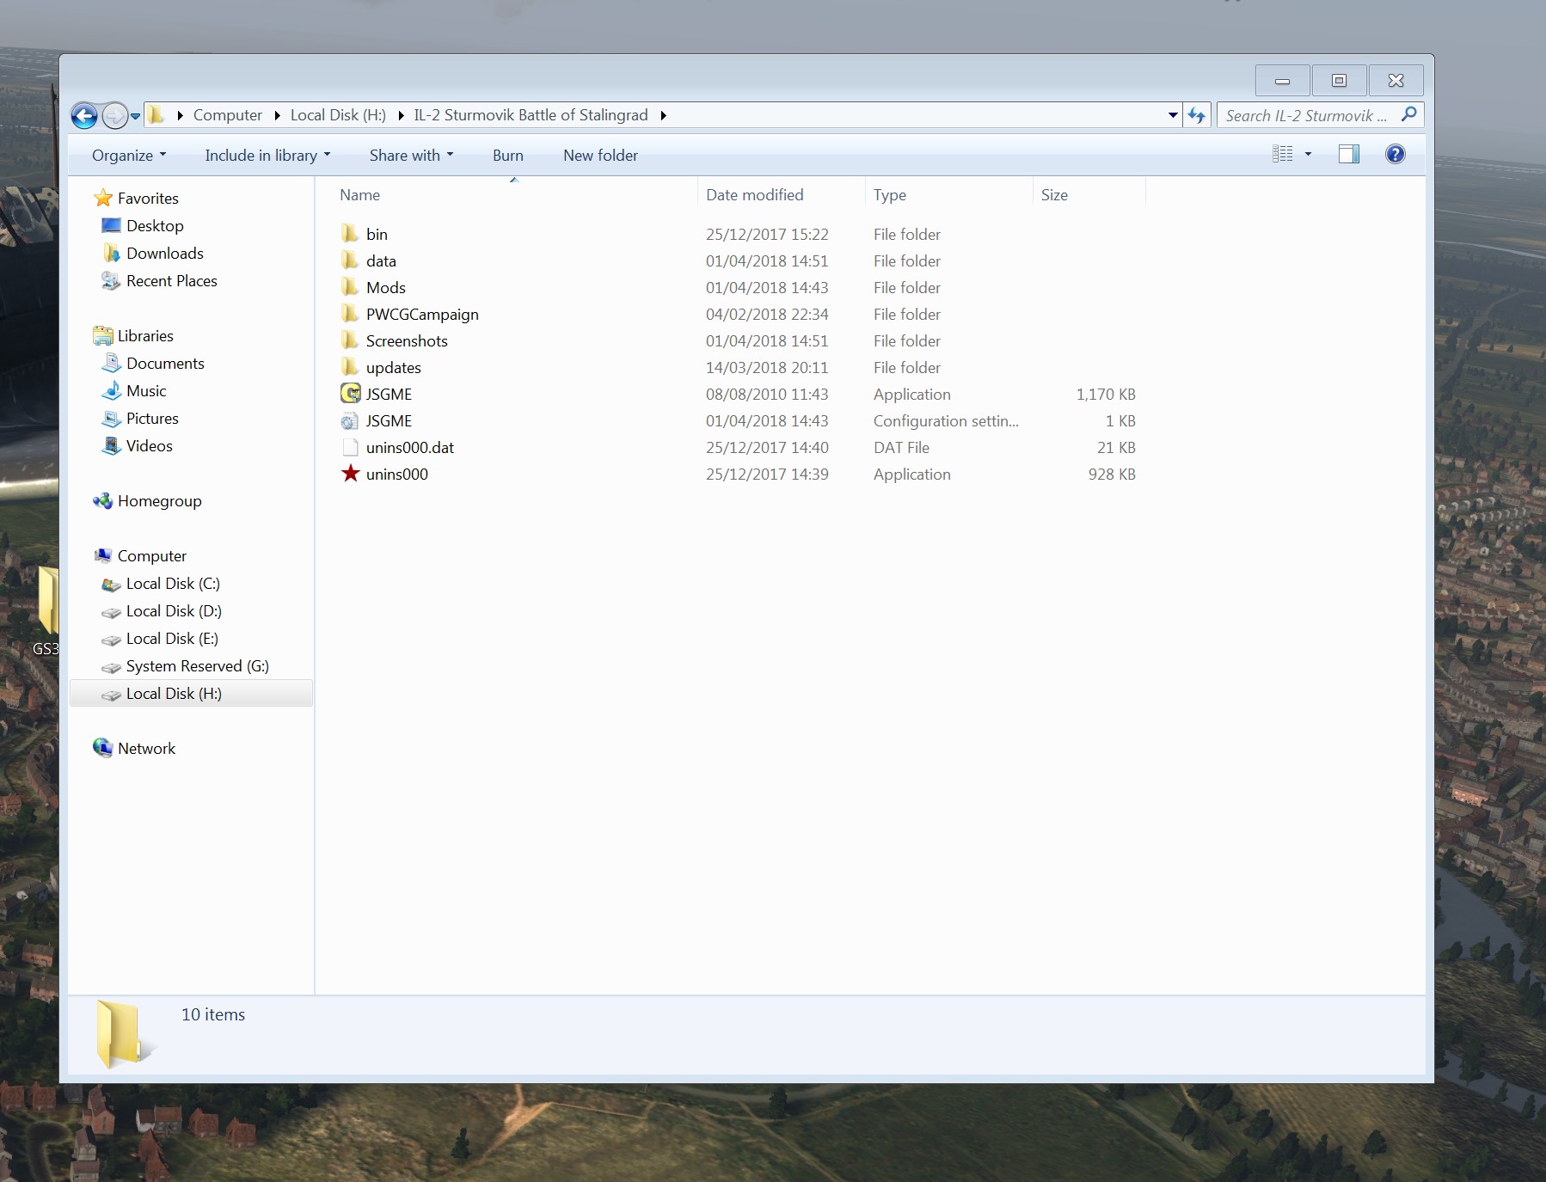
Task: Click the Burn button
Action: tap(507, 156)
